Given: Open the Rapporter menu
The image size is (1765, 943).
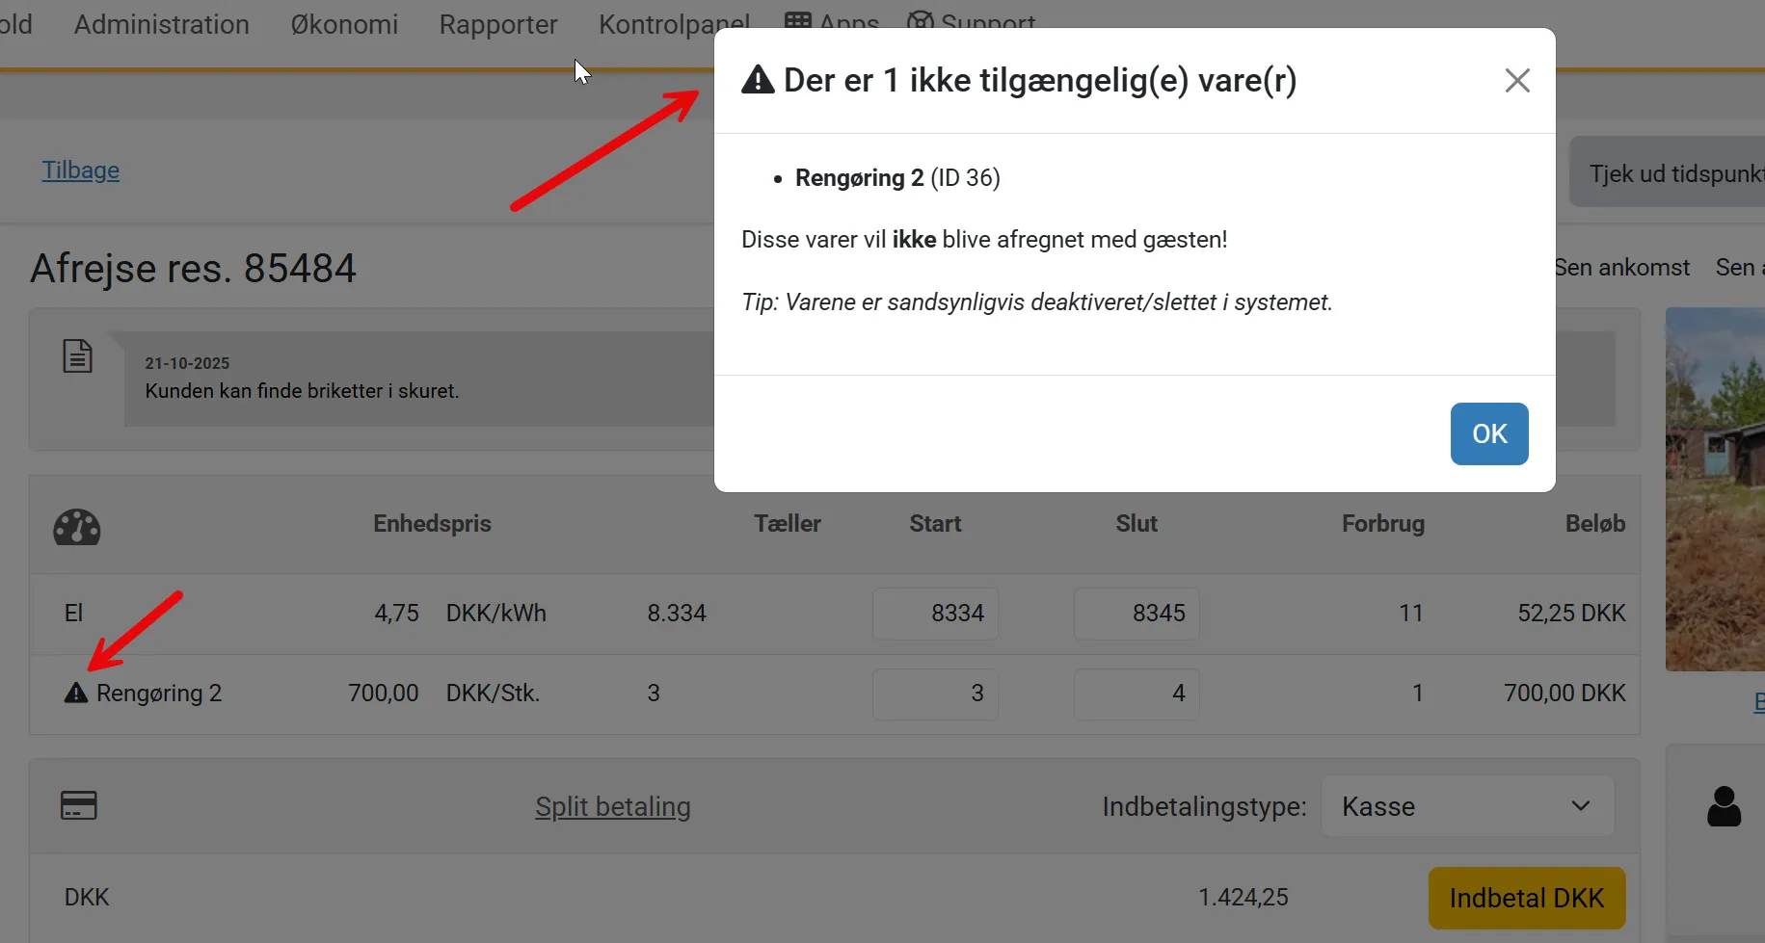Looking at the screenshot, I should (498, 24).
